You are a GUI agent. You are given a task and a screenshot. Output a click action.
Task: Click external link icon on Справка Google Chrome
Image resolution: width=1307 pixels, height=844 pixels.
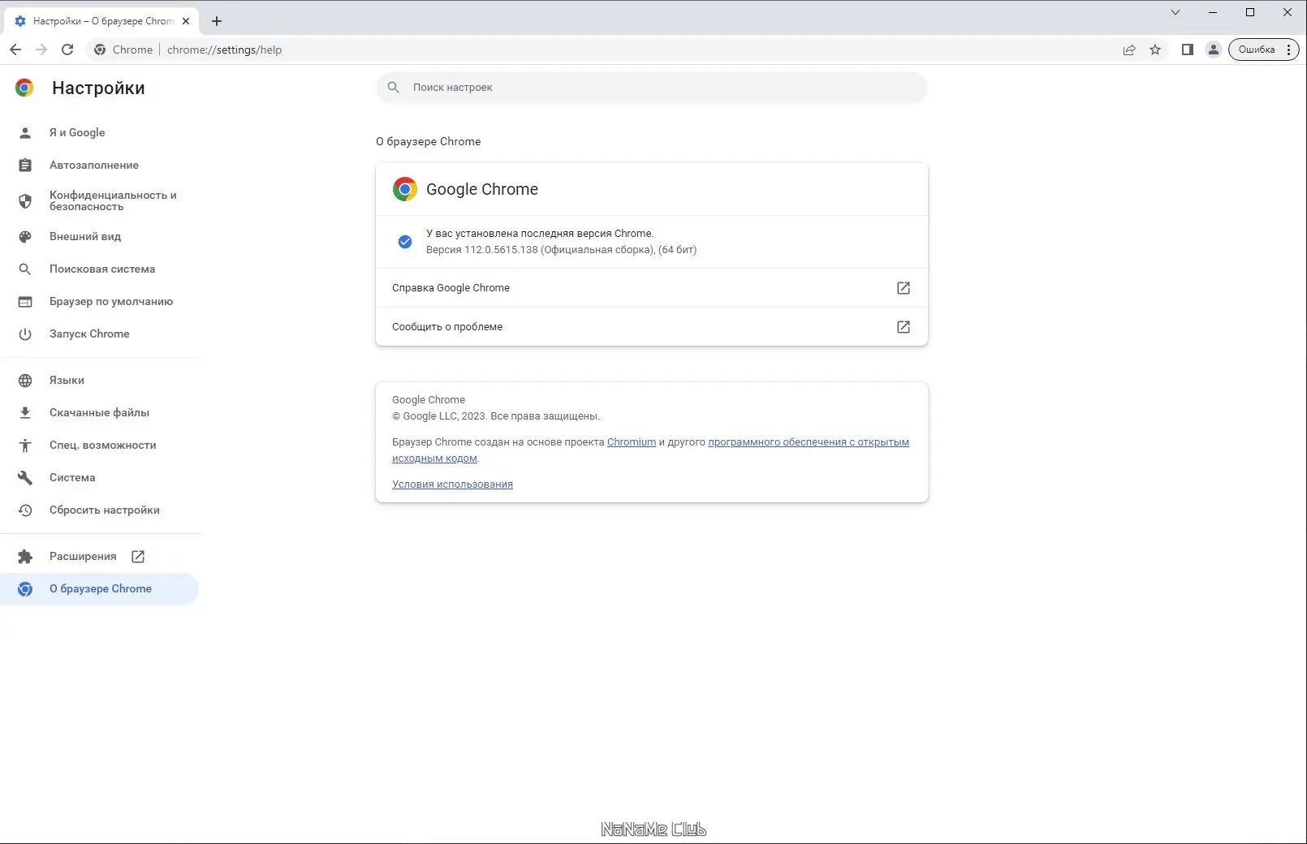pos(903,287)
